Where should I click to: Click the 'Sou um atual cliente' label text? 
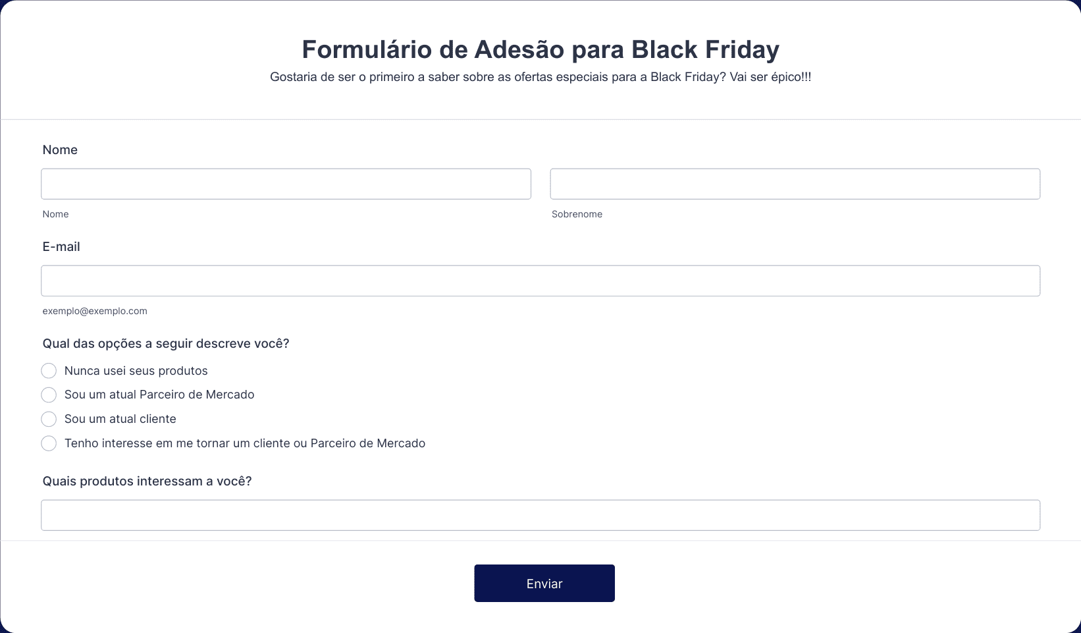pos(120,419)
